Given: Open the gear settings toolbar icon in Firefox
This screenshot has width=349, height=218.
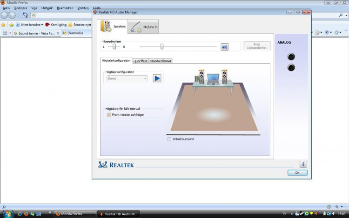Looking at the screenshot, I should pyautogui.click(x=337, y=33).
